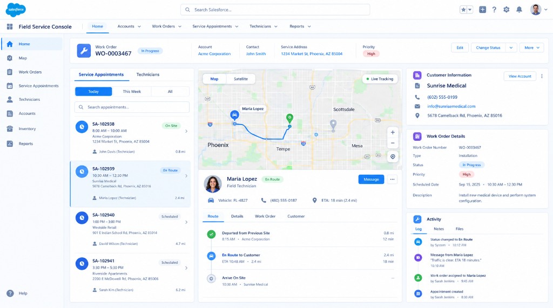Filter appointments to This Week
Screen dimensions: 553x308
[x=132, y=92]
